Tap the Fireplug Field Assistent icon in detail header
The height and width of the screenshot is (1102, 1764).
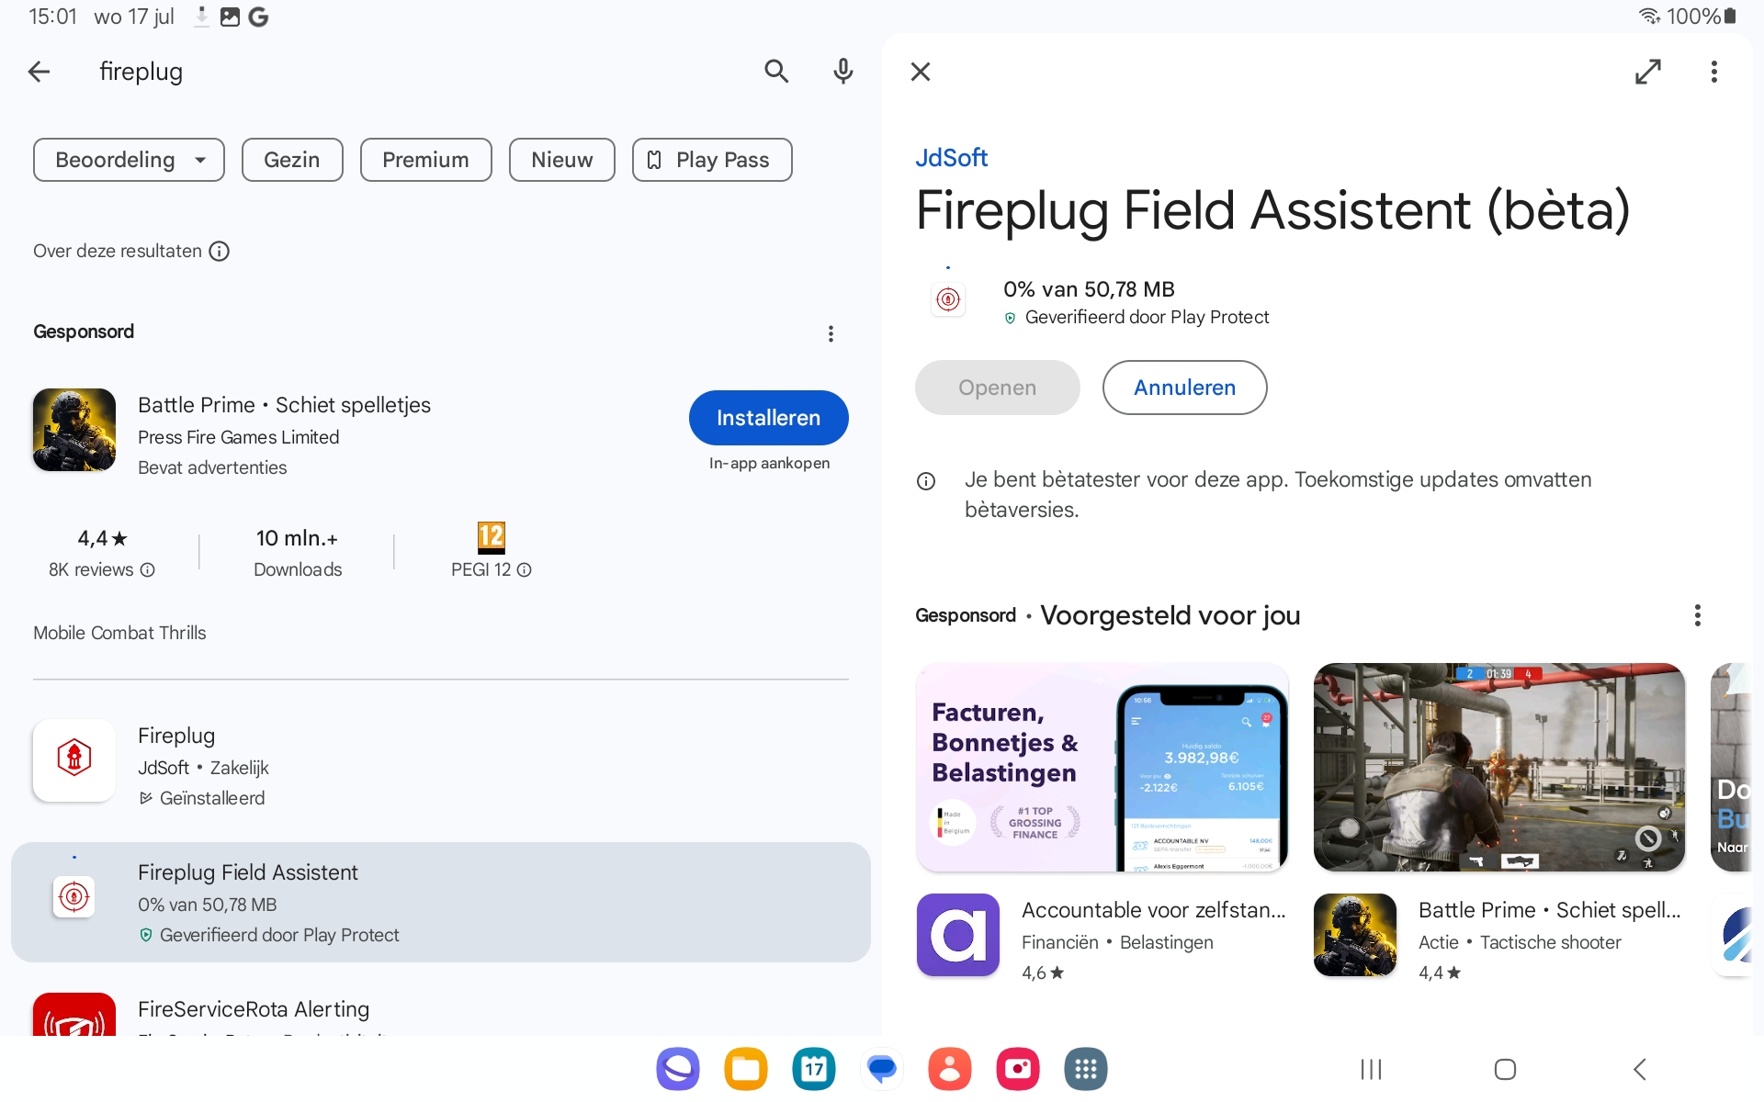[948, 299]
